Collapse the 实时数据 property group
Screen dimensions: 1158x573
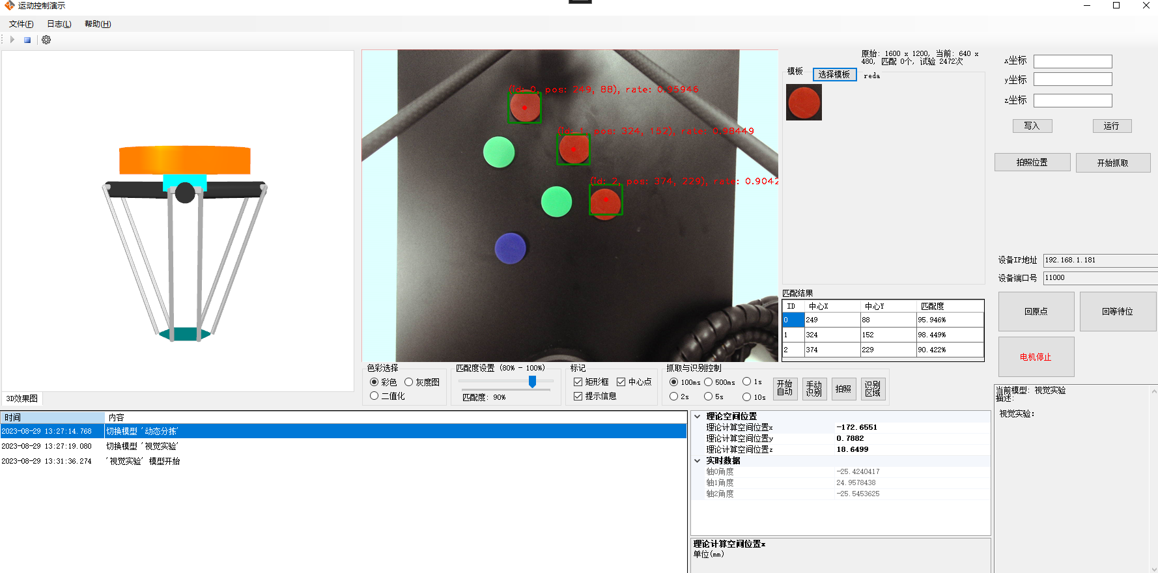click(x=697, y=460)
